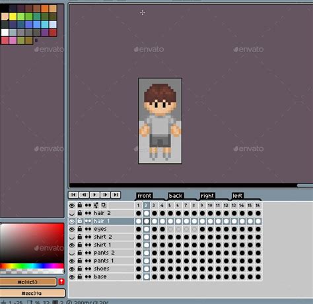Toggle continuous mode in timeline header
This screenshot has height=304, width=313.
point(88,205)
